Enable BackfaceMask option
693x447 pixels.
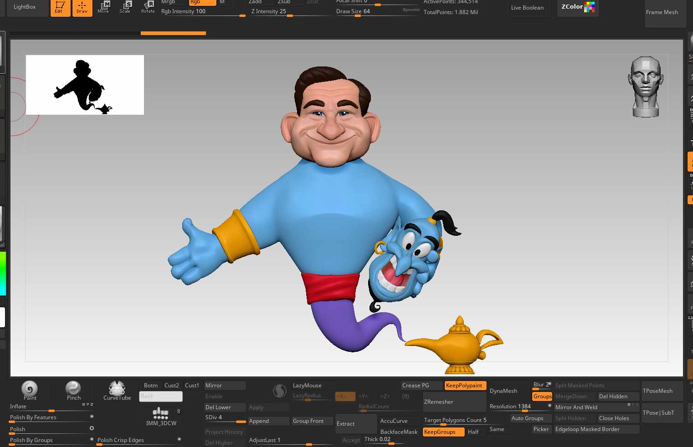(x=399, y=432)
